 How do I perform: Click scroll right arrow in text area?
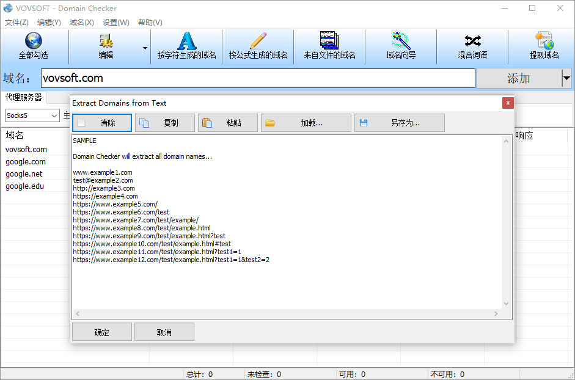[496, 313]
